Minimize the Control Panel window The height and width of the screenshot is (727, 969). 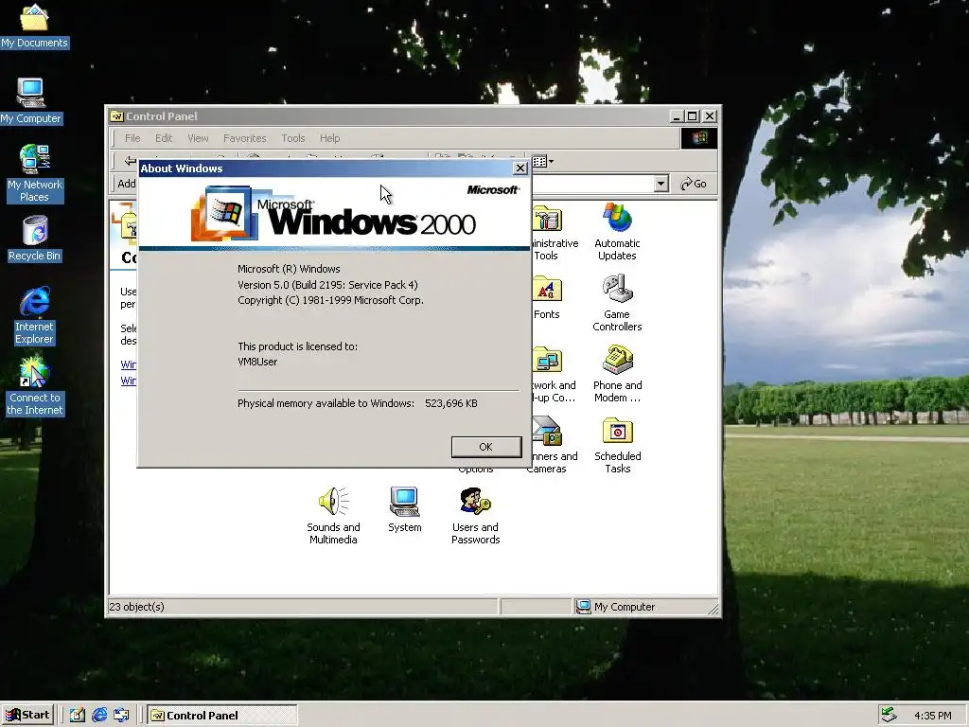click(x=678, y=116)
